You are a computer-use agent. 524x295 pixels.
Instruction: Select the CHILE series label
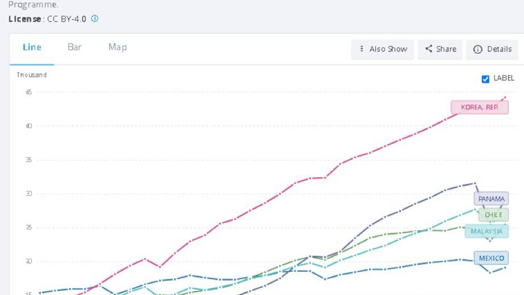493,215
